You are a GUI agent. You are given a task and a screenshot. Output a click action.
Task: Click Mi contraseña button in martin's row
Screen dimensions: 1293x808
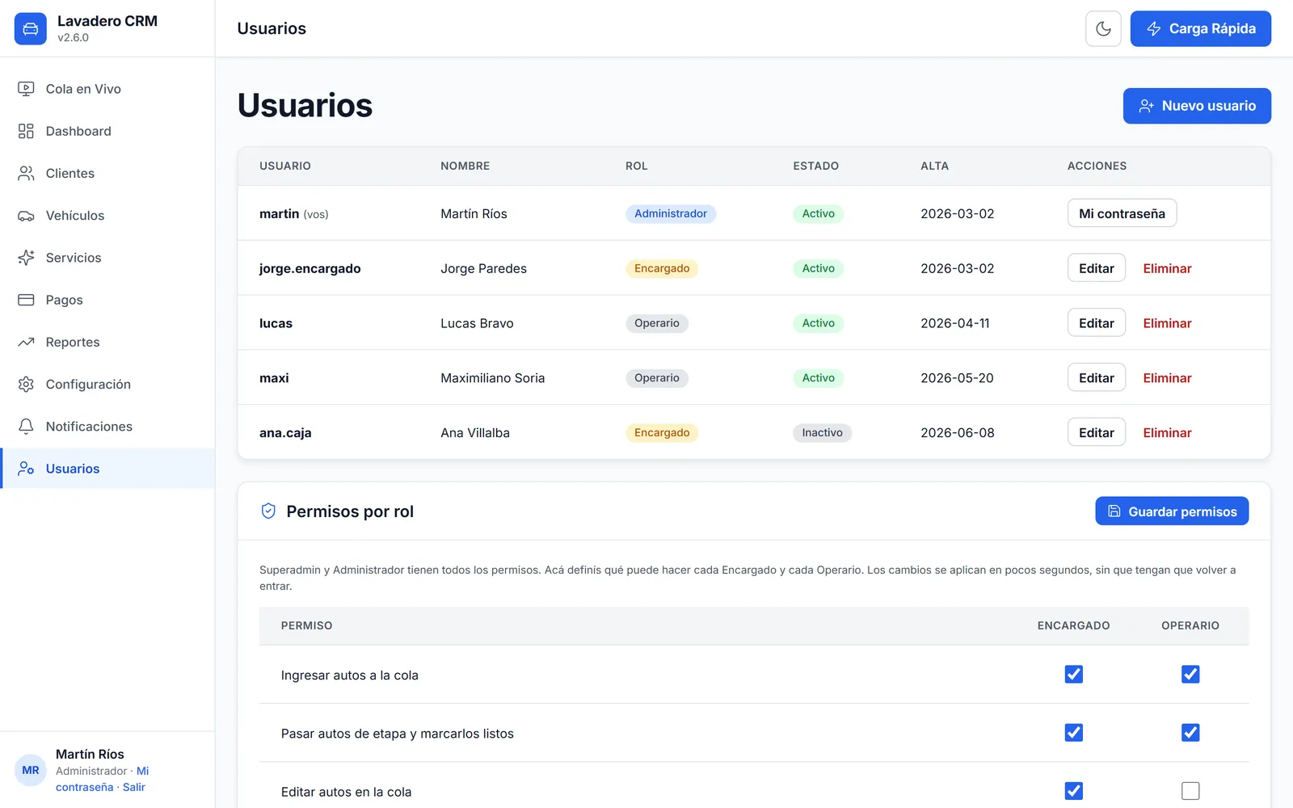click(1122, 213)
